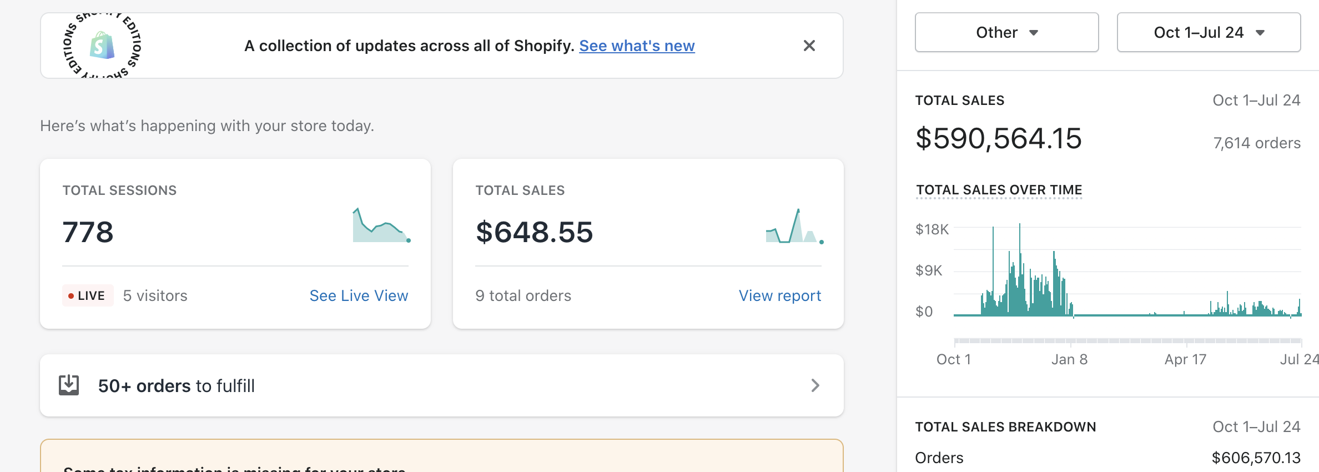The width and height of the screenshot is (1319, 472).
Task: Open the 50+ orders to fulfill row
Action: point(442,385)
